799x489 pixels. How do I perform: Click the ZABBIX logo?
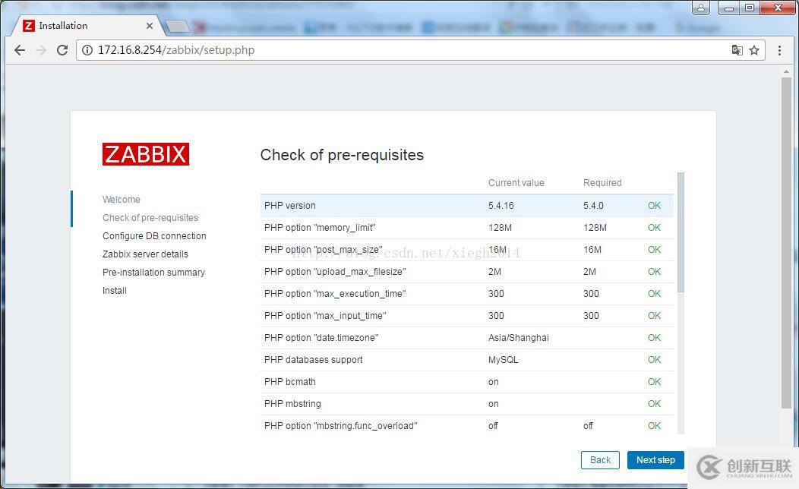145,153
